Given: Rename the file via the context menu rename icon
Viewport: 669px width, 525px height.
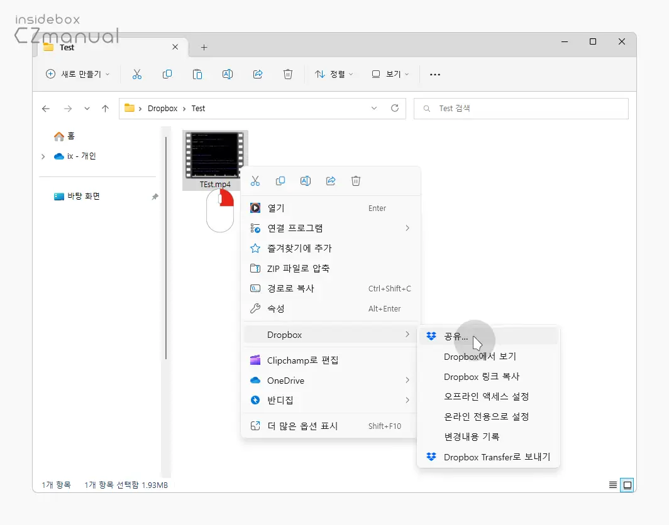Looking at the screenshot, I should coord(306,181).
